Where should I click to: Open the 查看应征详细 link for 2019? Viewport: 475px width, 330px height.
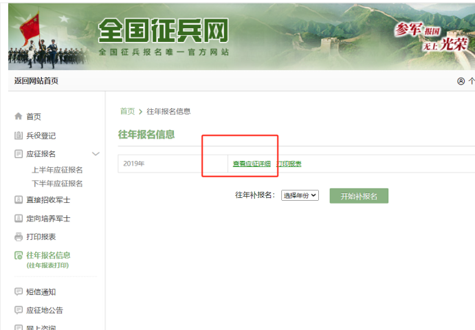click(x=252, y=164)
